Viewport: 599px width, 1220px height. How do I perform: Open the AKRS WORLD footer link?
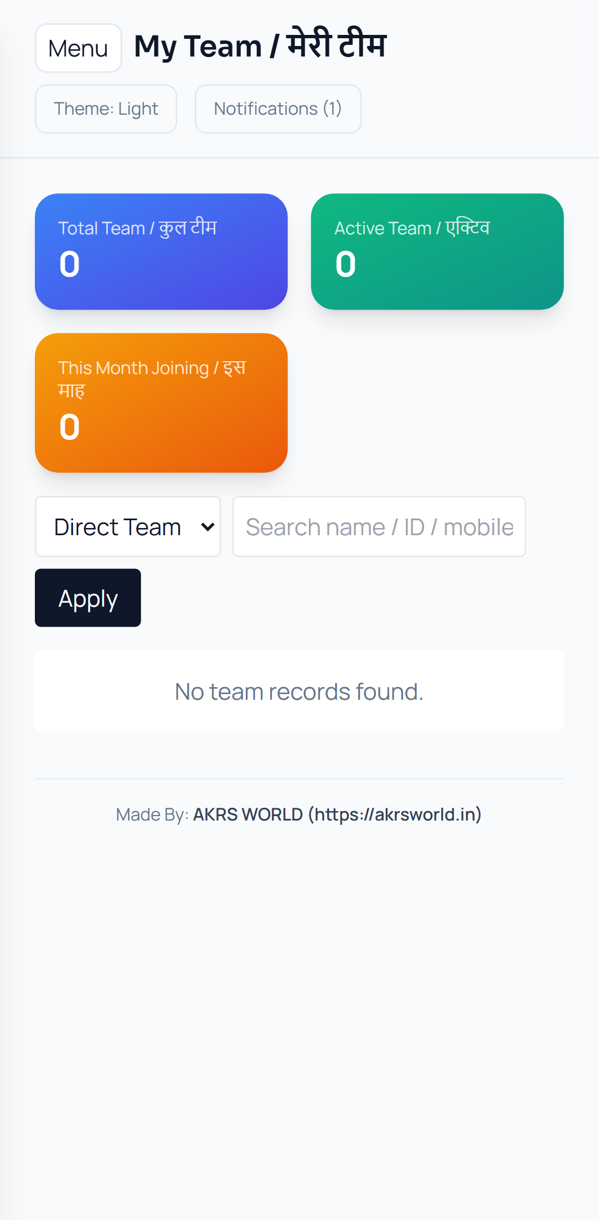click(337, 814)
